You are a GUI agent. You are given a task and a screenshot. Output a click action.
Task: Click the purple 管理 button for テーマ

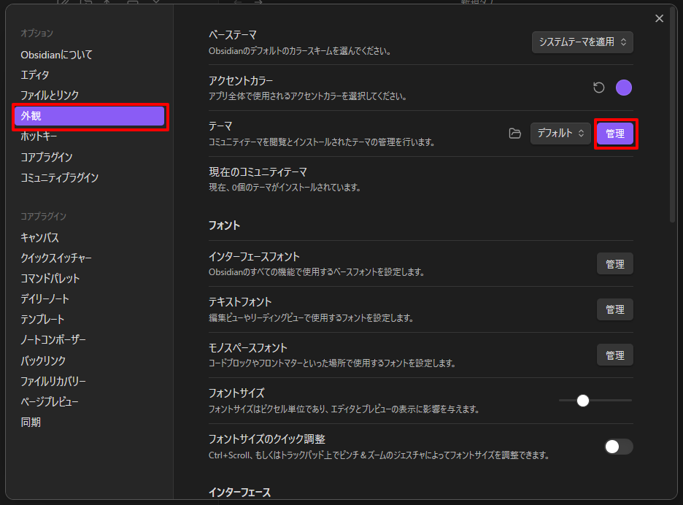[615, 134]
